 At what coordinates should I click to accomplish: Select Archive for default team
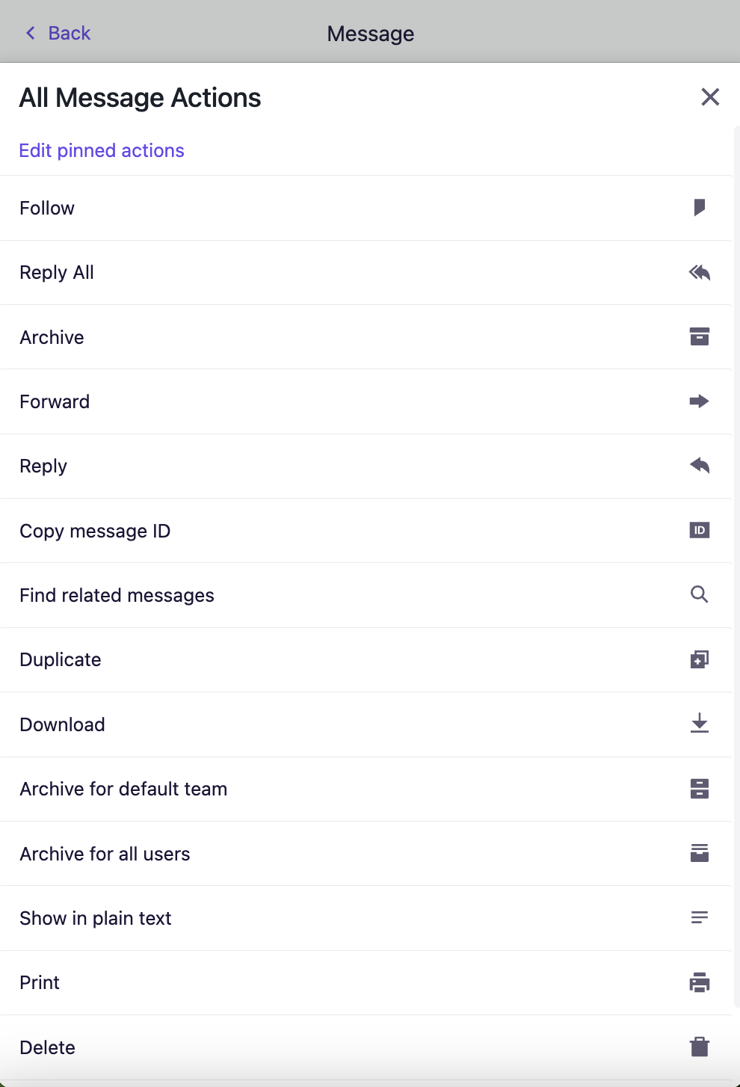tap(366, 789)
